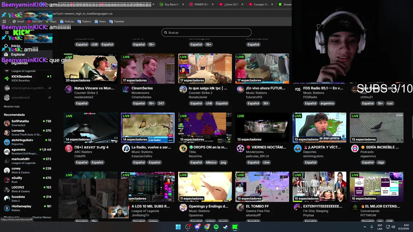The height and width of the screenshot is (232, 413).
Task: Open ¡LAPORTA Y VÍCT stream thumbnail
Action: click(319, 128)
